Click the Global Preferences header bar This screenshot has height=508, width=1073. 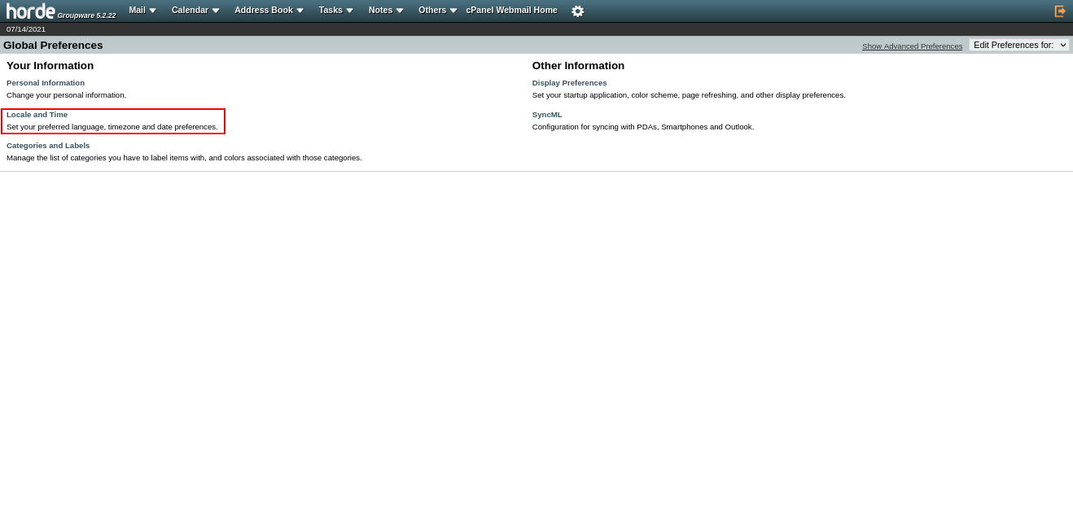pyautogui.click(x=53, y=45)
